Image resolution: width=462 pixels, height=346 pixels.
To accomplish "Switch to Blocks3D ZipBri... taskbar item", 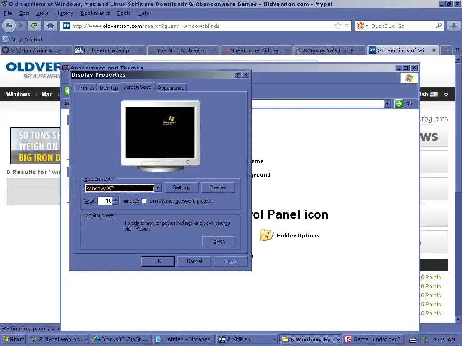I will [x=121, y=339].
